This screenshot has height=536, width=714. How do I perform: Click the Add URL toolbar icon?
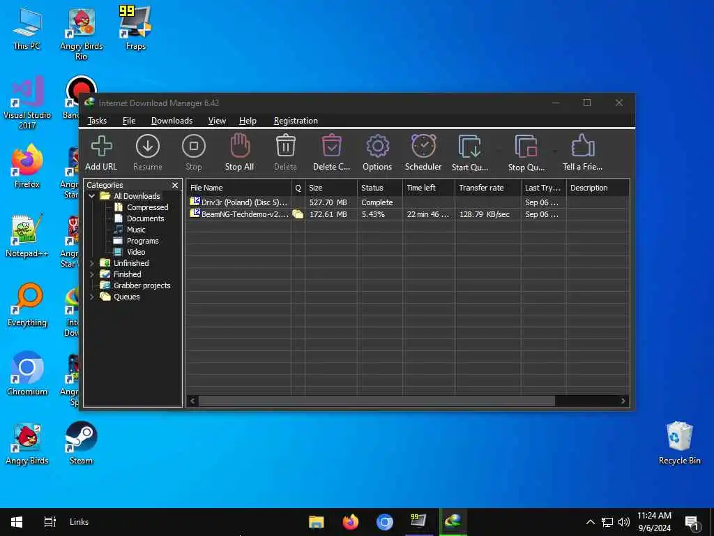pyautogui.click(x=101, y=152)
